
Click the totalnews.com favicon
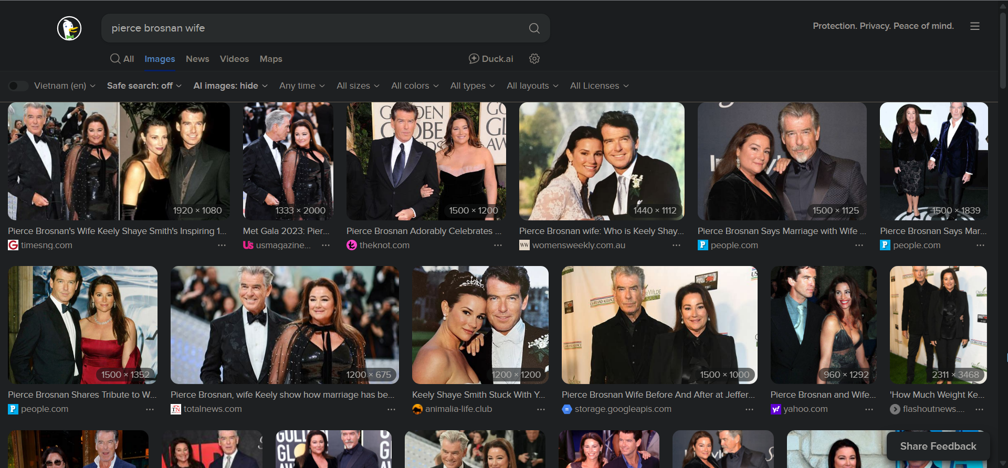[x=176, y=409]
